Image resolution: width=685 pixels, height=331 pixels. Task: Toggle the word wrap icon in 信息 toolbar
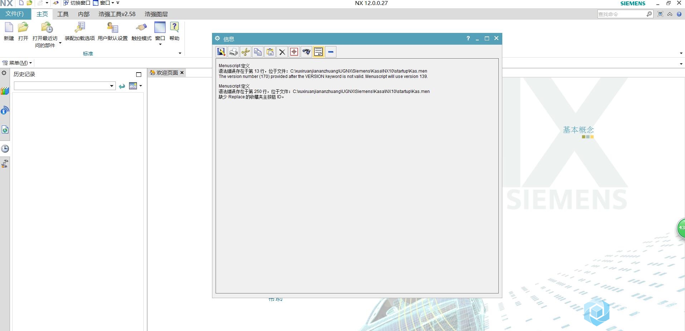pos(319,52)
